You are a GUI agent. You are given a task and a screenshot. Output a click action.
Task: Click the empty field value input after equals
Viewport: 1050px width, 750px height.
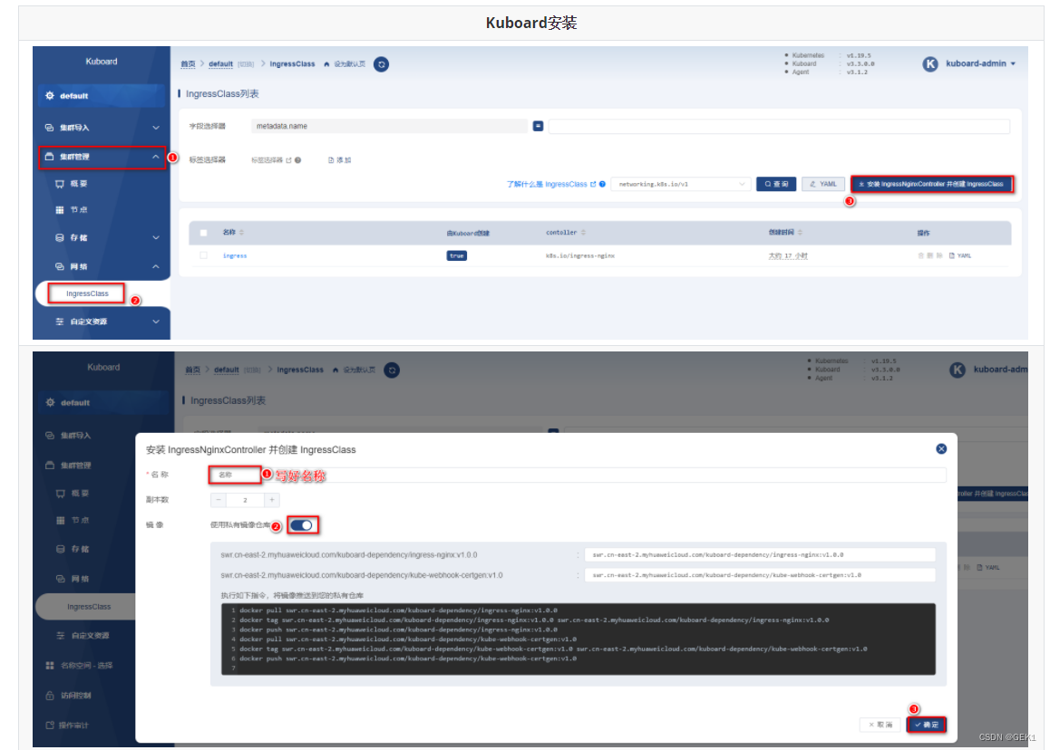click(779, 126)
